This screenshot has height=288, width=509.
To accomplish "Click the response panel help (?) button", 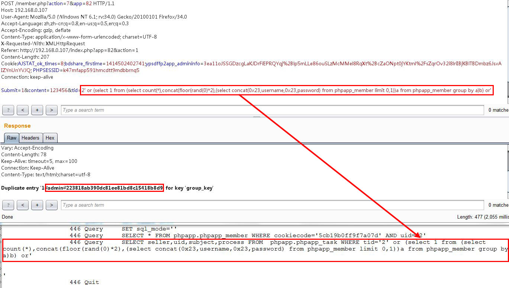I will click(8, 205).
